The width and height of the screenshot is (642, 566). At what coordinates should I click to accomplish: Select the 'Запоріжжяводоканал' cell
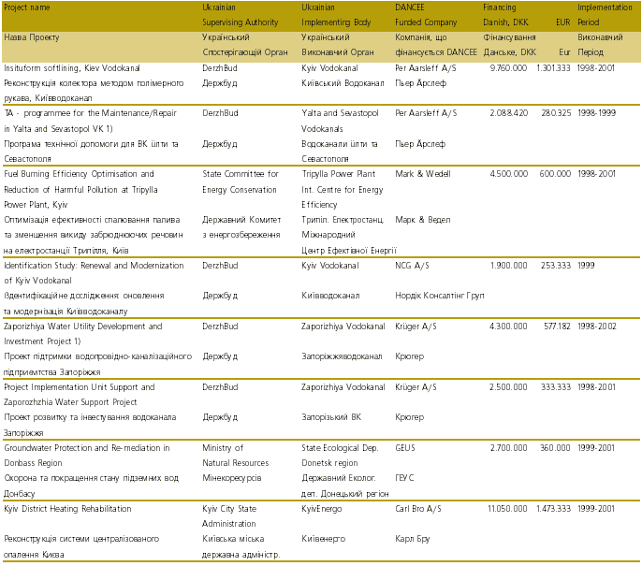point(342,356)
